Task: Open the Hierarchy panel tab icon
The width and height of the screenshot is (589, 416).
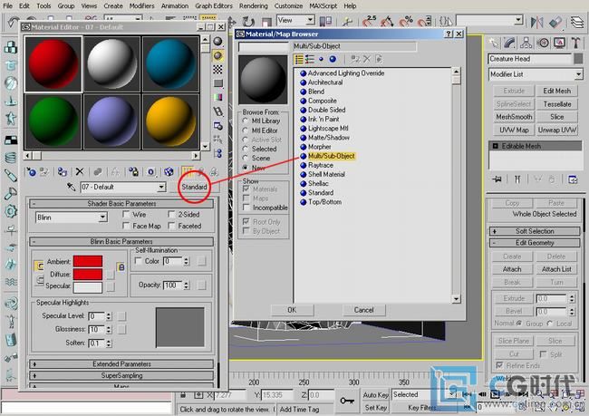Action: click(526, 43)
